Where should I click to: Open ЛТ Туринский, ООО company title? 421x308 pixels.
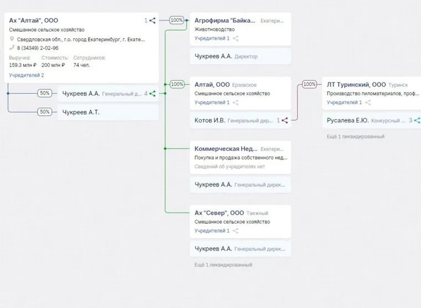click(356, 85)
